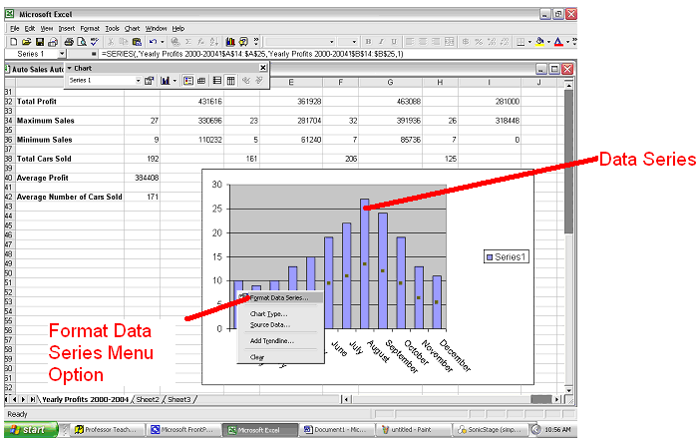Click the Windows Start button
The height and width of the screenshot is (441, 700).
pos(28,430)
